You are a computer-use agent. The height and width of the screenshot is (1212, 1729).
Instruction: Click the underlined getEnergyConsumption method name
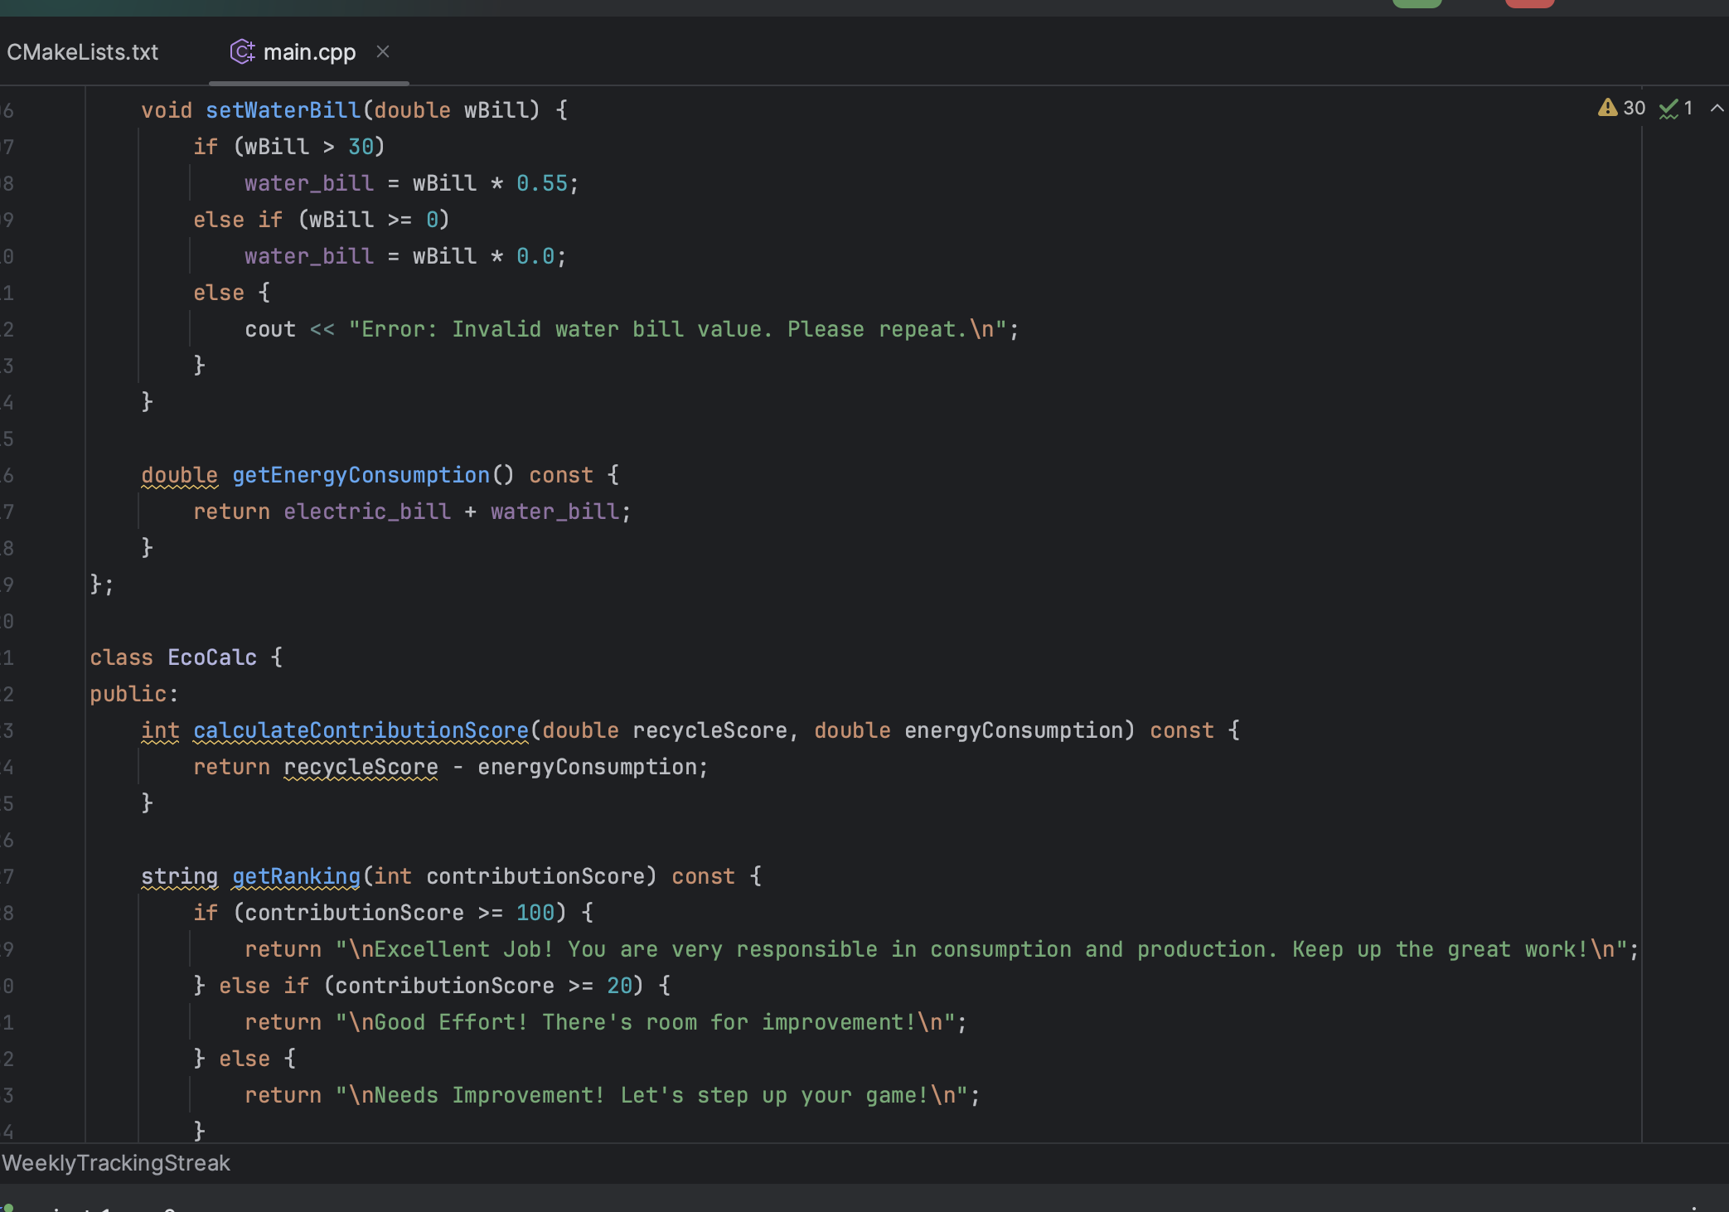tap(361, 474)
